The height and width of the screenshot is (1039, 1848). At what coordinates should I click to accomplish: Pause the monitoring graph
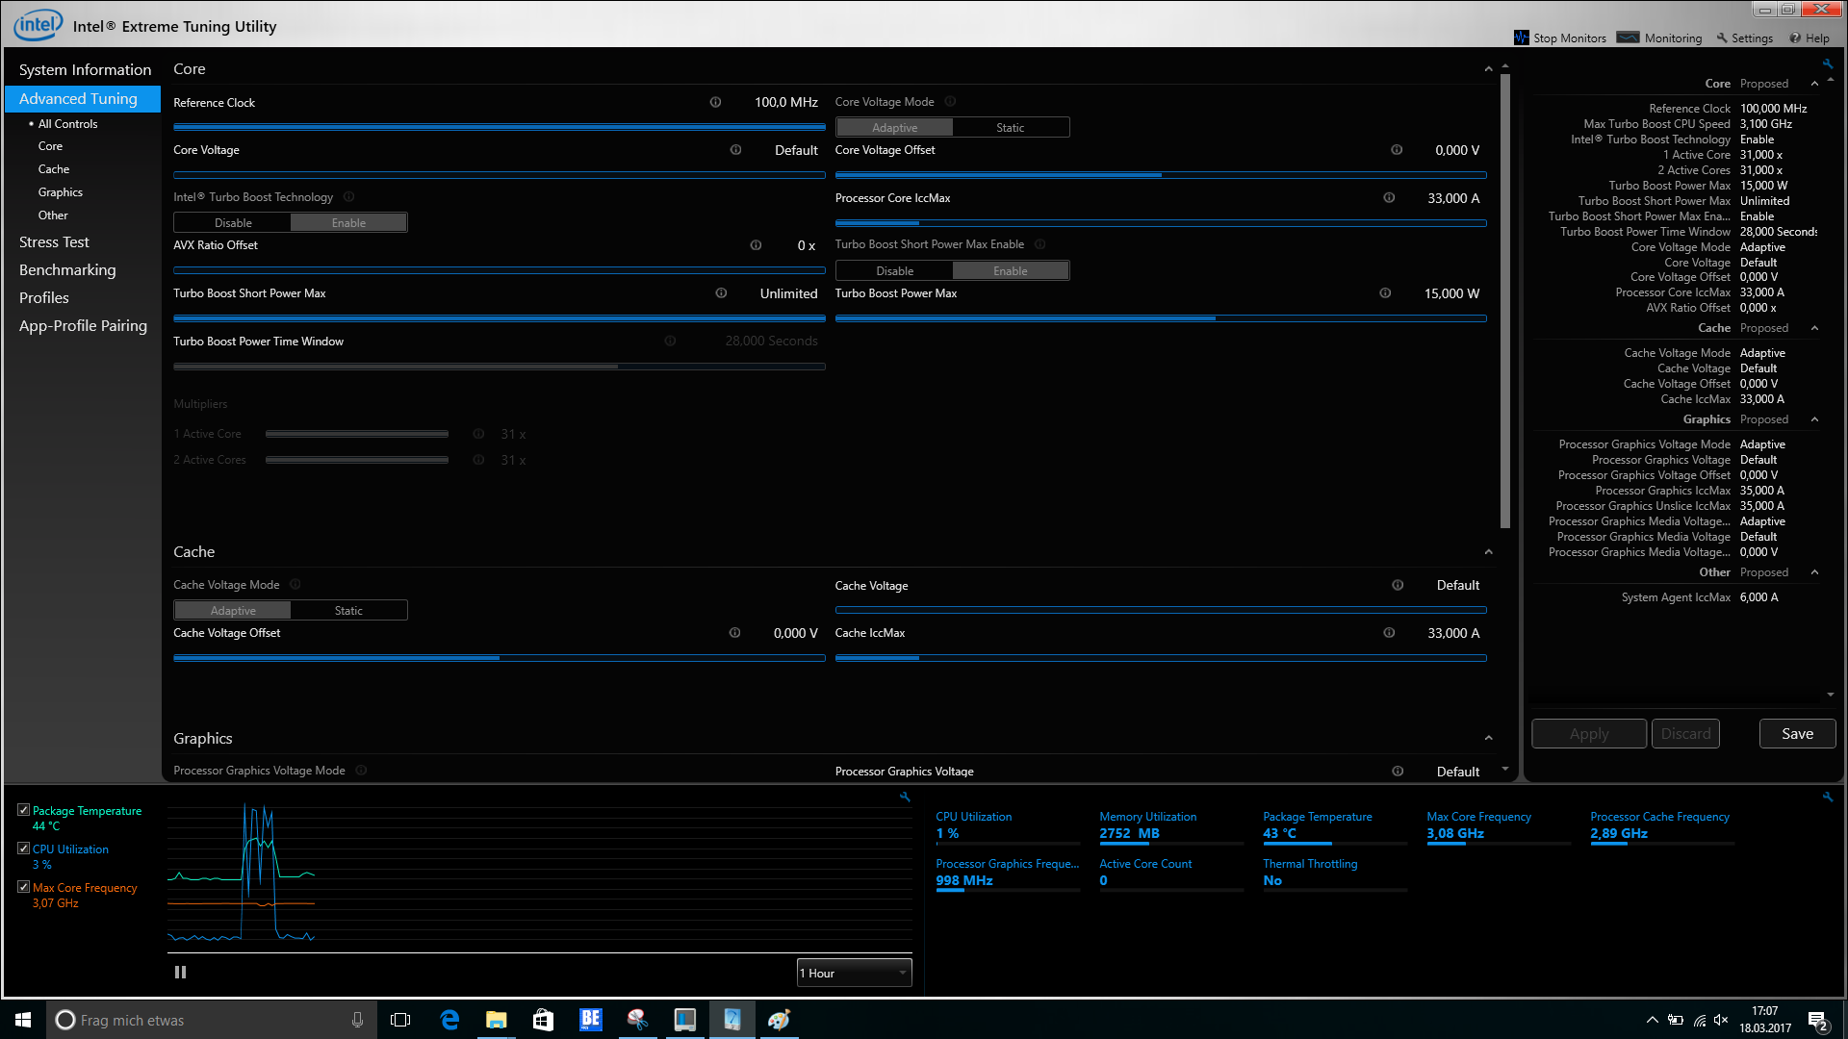click(x=180, y=973)
